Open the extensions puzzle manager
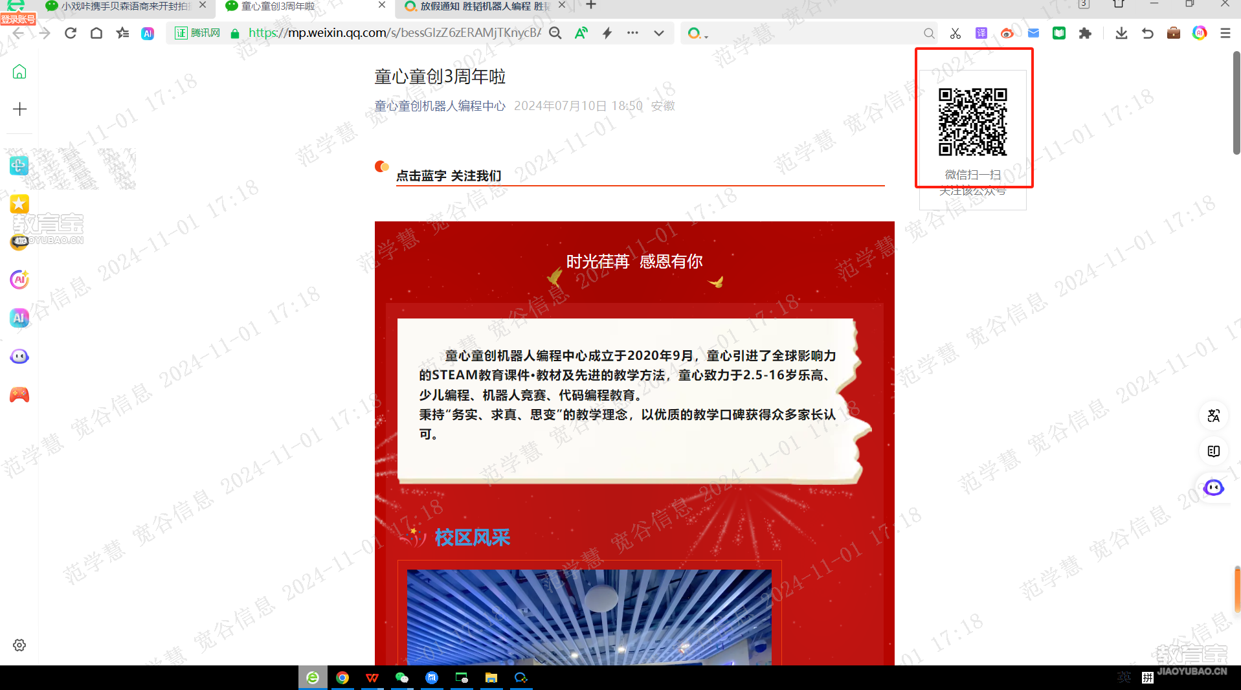1241x690 pixels. click(x=1085, y=33)
